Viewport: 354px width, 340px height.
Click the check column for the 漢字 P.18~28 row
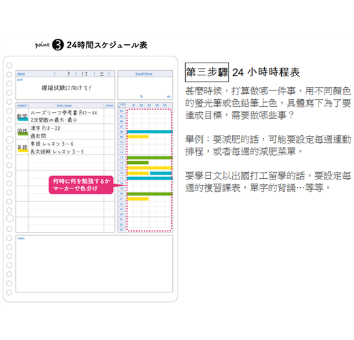pyautogui.click(x=110, y=128)
